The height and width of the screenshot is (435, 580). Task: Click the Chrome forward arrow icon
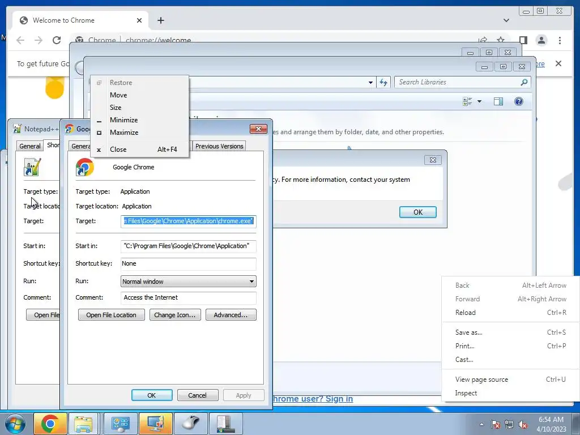39,40
